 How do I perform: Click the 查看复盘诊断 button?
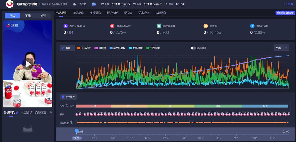[x=285, y=13]
